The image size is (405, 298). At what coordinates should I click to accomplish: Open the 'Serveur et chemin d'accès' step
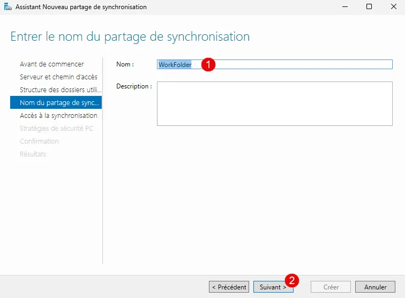58,77
